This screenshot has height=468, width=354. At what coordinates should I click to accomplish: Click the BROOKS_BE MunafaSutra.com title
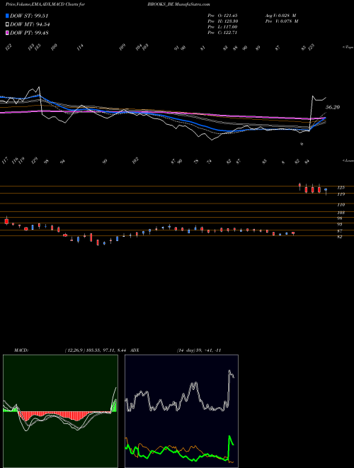pyautogui.click(x=179, y=4)
